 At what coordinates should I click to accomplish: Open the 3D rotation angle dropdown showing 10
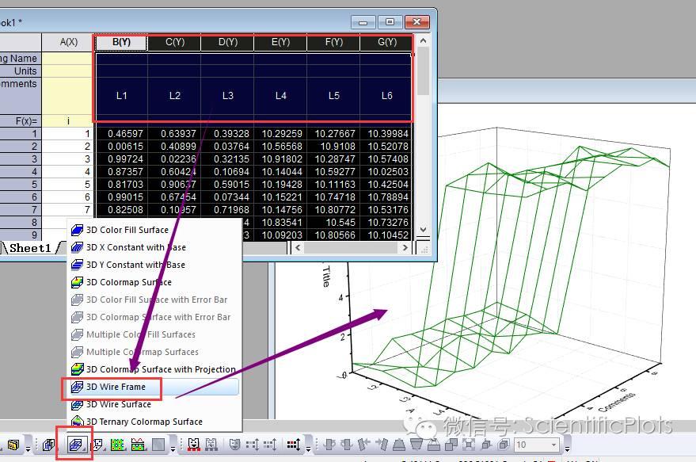[553, 445]
